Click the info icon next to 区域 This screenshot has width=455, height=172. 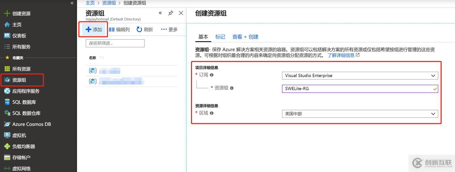(x=212, y=113)
